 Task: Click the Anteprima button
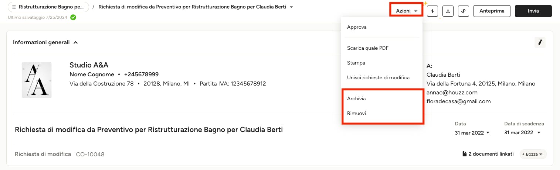492,11
